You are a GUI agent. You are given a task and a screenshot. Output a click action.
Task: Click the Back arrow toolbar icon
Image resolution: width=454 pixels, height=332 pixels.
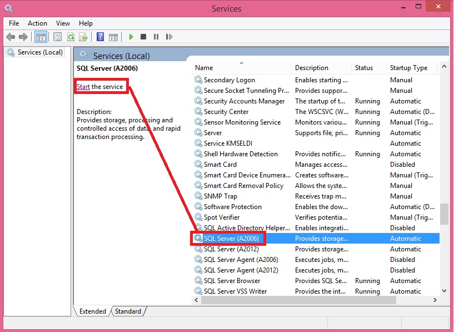pos(10,37)
